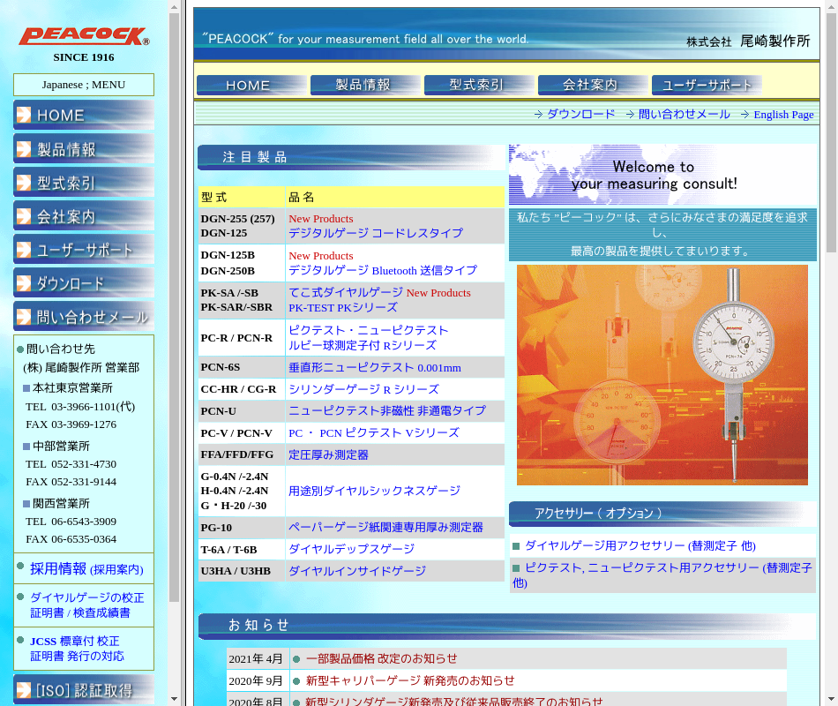838x706 pixels.
Task: Open HOME in the left sidebar
Action: click(x=84, y=115)
